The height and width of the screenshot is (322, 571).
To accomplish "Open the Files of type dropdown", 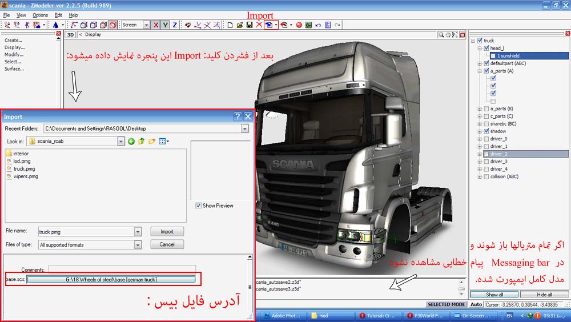I will (138, 245).
